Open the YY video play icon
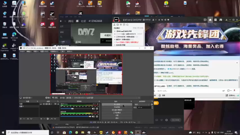The image size is (240, 135). point(205,20)
